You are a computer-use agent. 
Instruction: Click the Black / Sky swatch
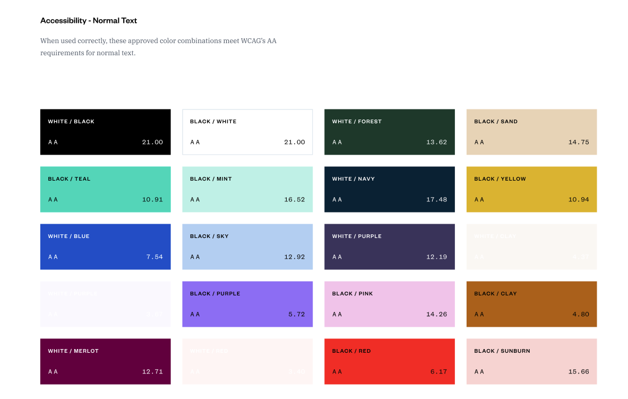coord(247,247)
